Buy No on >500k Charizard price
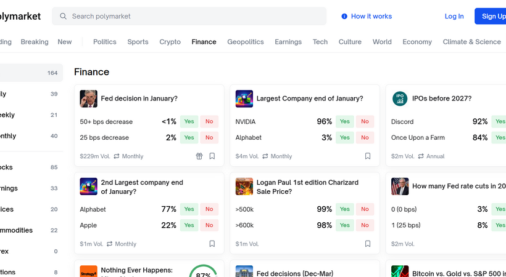The height and width of the screenshot is (277, 506). point(365,209)
